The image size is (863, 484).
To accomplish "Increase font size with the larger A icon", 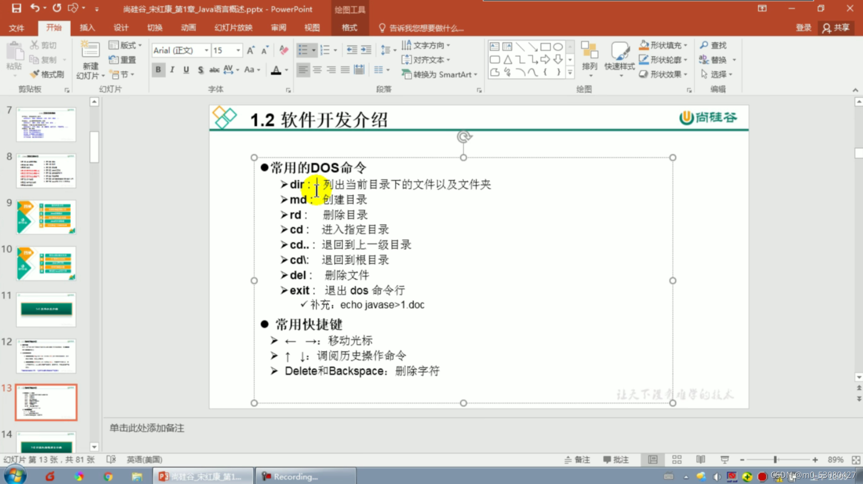I will click(x=251, y=50).
